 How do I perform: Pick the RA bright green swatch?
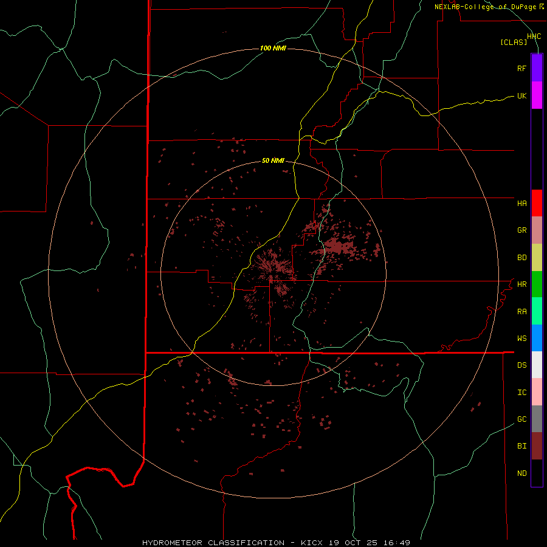537,311
